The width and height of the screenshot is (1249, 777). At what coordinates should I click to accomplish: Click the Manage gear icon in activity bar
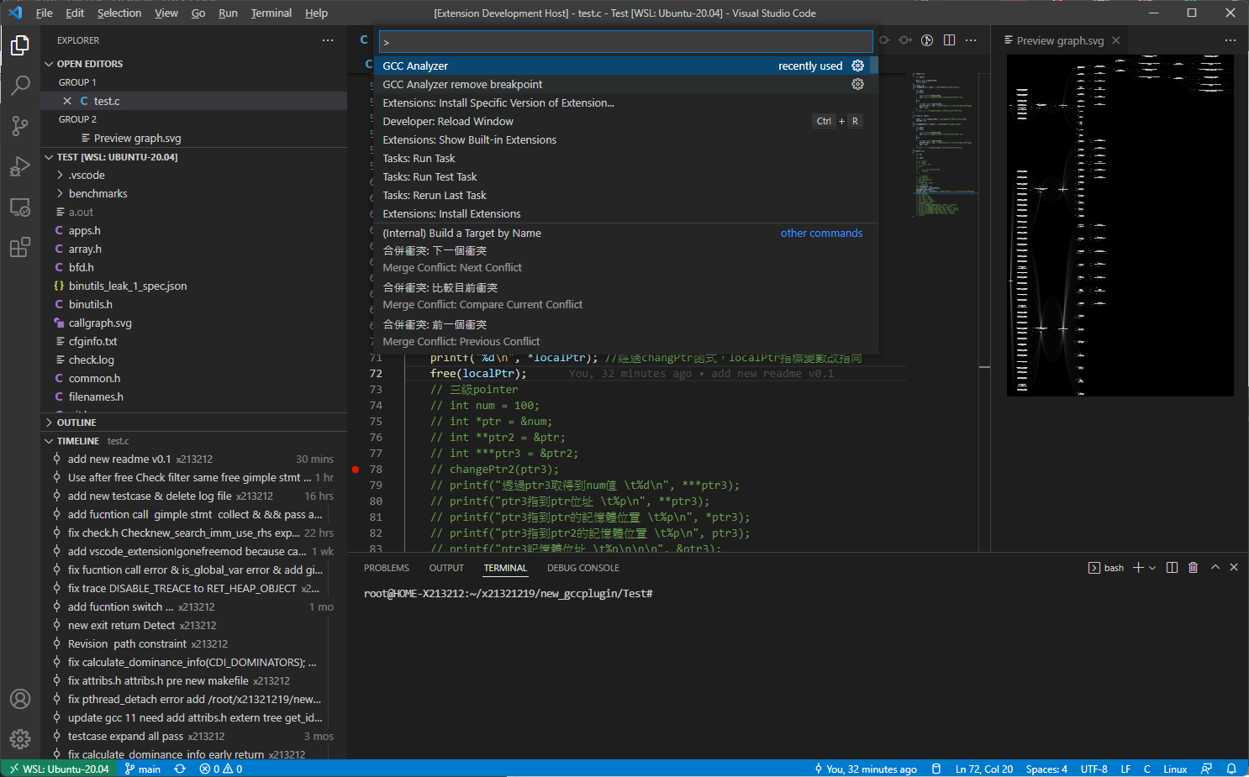(20, 738)
